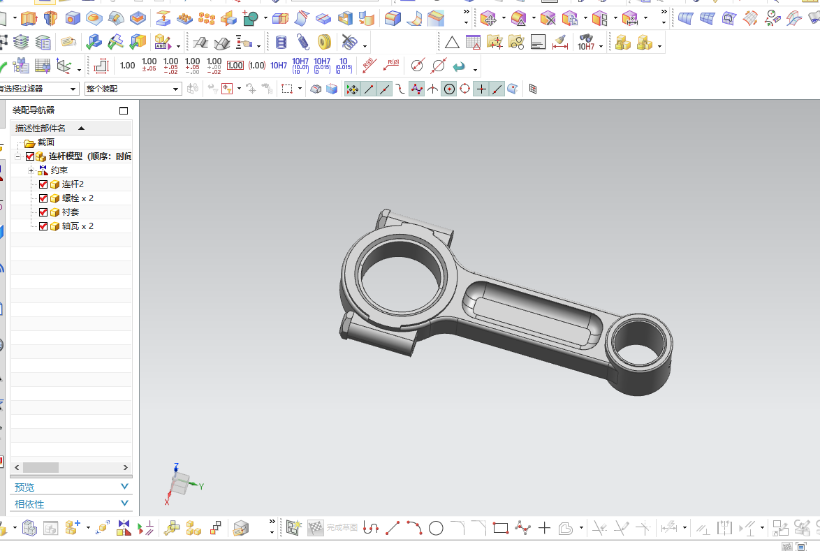This screenshot has height=551, width=820.
Task: Click the Edge Blend icon
Action: [x=393, y=19]
